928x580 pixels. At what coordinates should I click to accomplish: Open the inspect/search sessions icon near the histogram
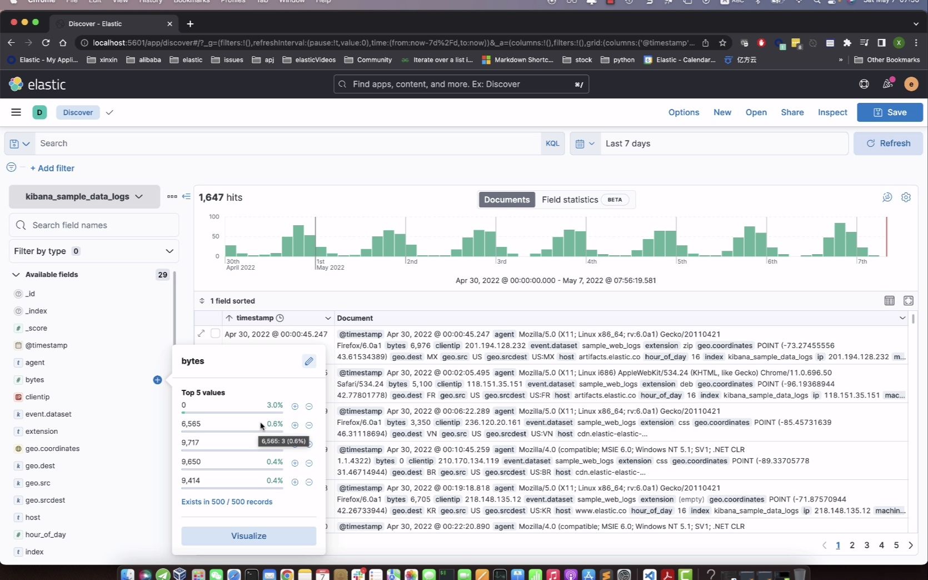click(887, 197)
